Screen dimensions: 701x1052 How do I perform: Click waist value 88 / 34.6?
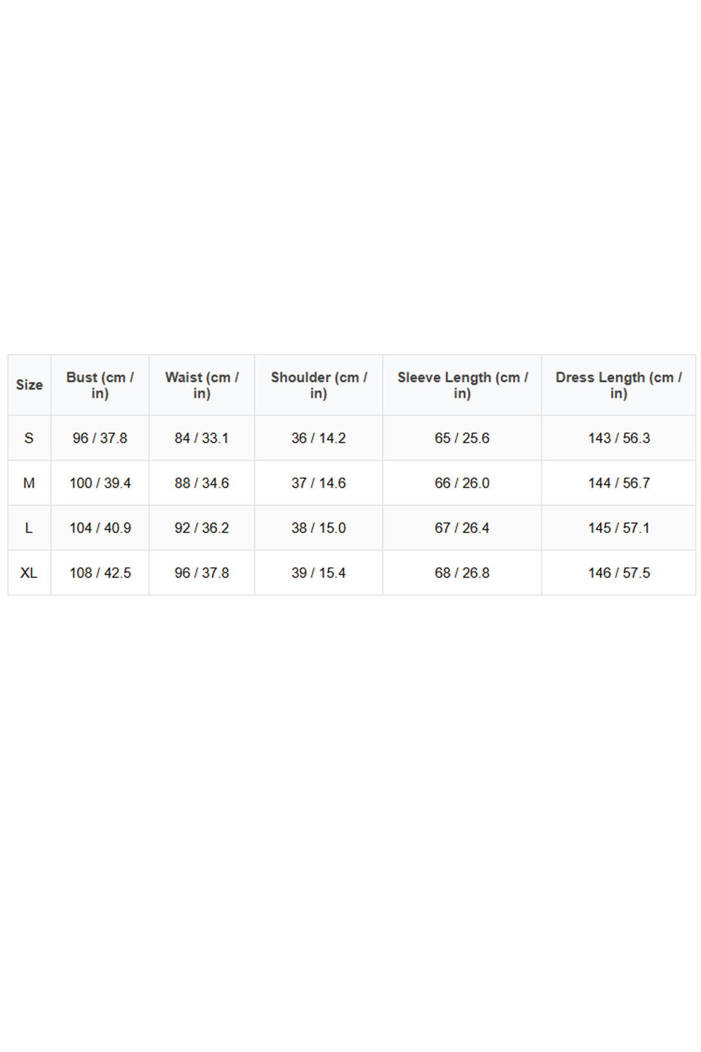pyautogui.click(x=202, y=483)
